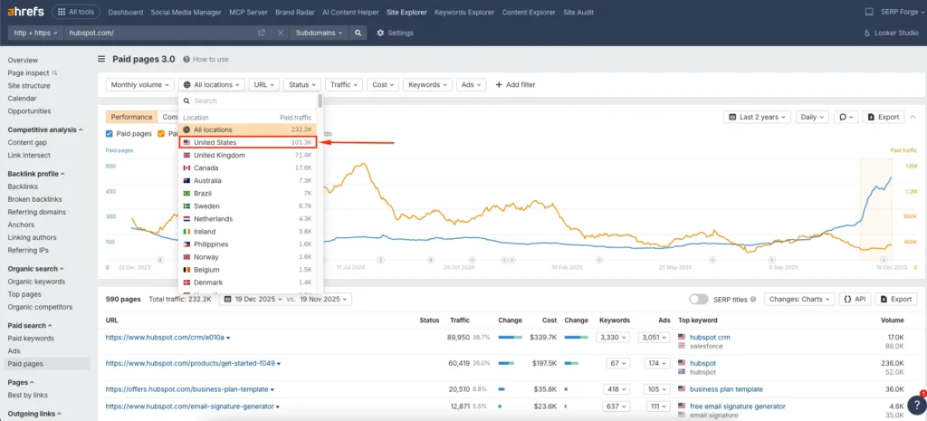Open Keywords Explorer
The image size is (927, 421).
[465, 12]
